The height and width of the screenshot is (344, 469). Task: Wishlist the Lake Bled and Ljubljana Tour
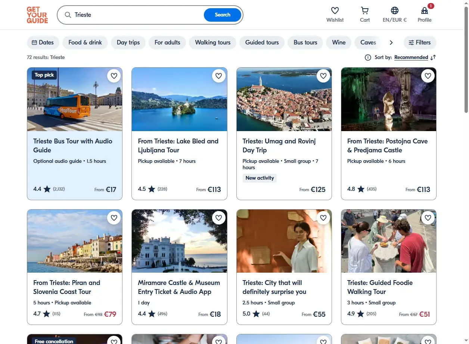click(x=219, y=76)
